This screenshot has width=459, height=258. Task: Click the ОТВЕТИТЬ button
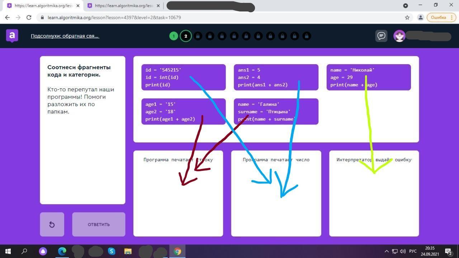[99, 224]
